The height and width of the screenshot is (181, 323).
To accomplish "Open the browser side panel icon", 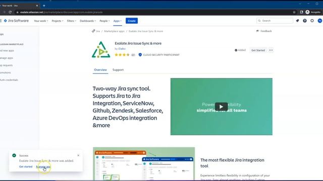I will point(301,12).
